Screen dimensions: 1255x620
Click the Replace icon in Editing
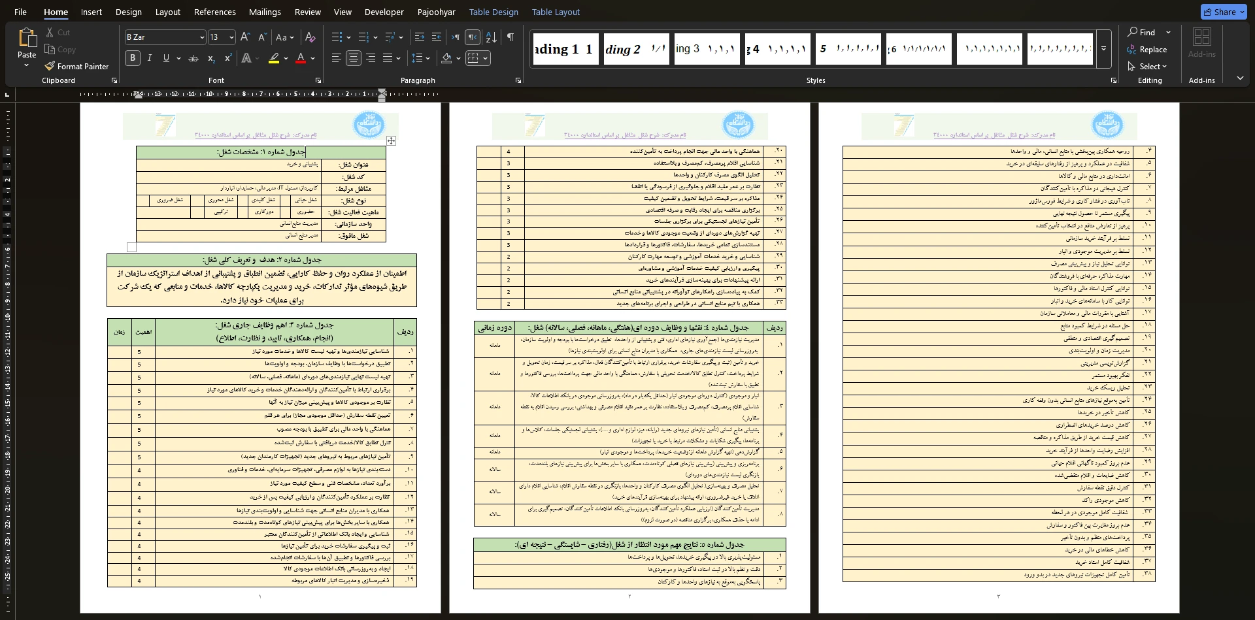pos(1131,49)
